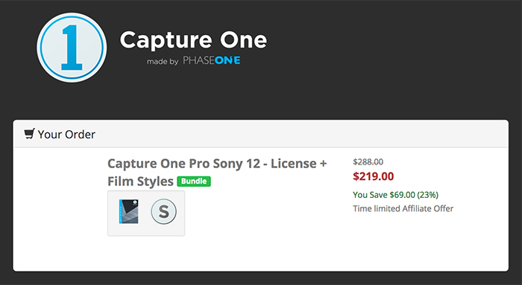
Task: Click the Sony S circle icon
Action: coord(163,211)
